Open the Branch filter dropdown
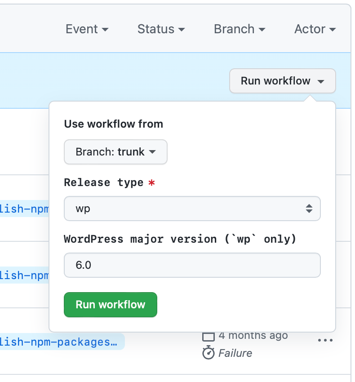 240,29
